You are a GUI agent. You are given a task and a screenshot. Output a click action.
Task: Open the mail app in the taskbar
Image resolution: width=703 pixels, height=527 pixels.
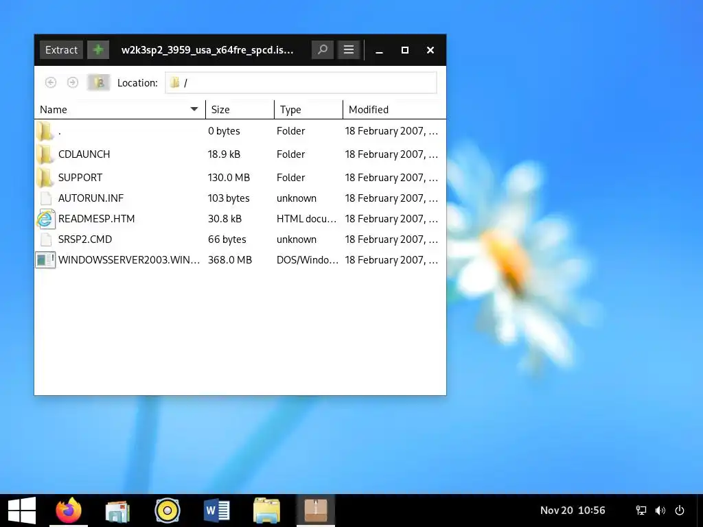(117, 511)
